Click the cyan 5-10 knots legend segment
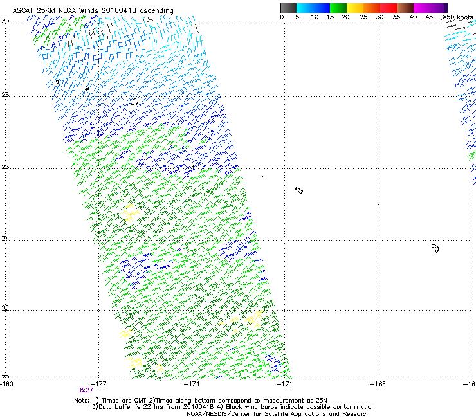Viewport: 476px width, 418px height. click(x=305, y=8)
